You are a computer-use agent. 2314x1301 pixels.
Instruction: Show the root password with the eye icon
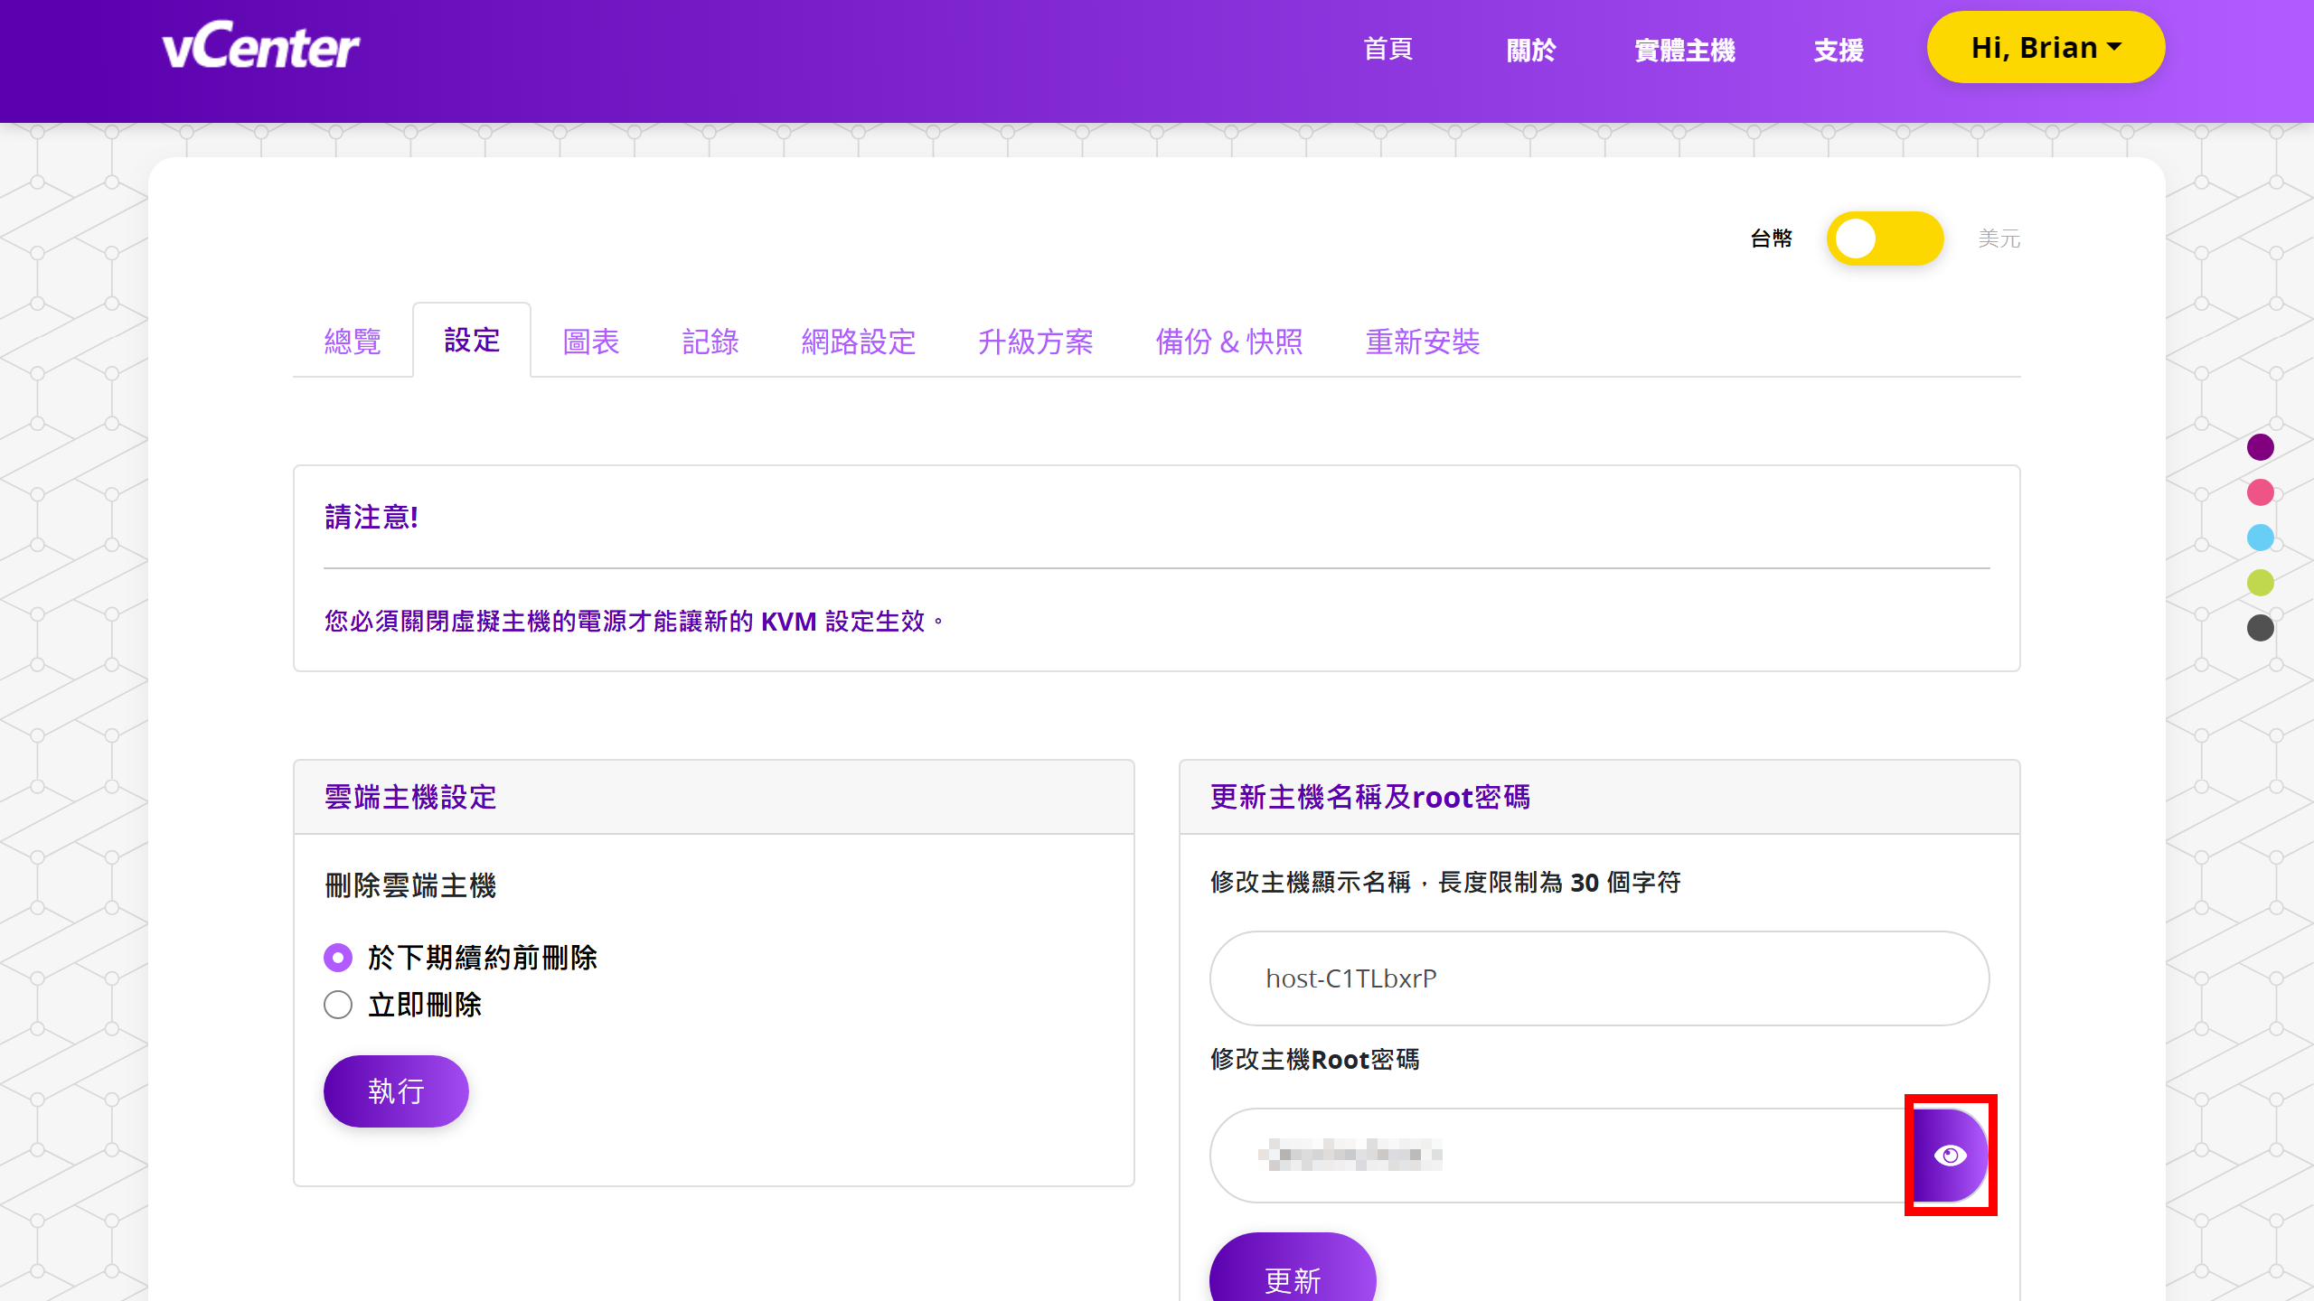[1951, 1156]
